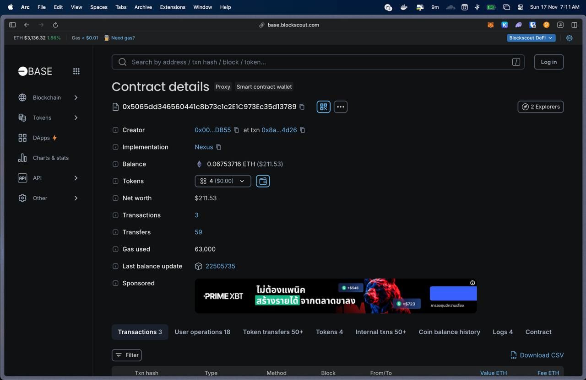Toggle the Arc sidebar icon

pos(12,25)
